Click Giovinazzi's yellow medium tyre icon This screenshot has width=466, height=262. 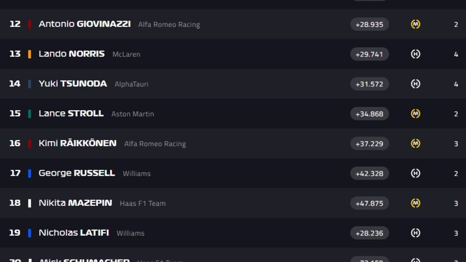(415, 24)
